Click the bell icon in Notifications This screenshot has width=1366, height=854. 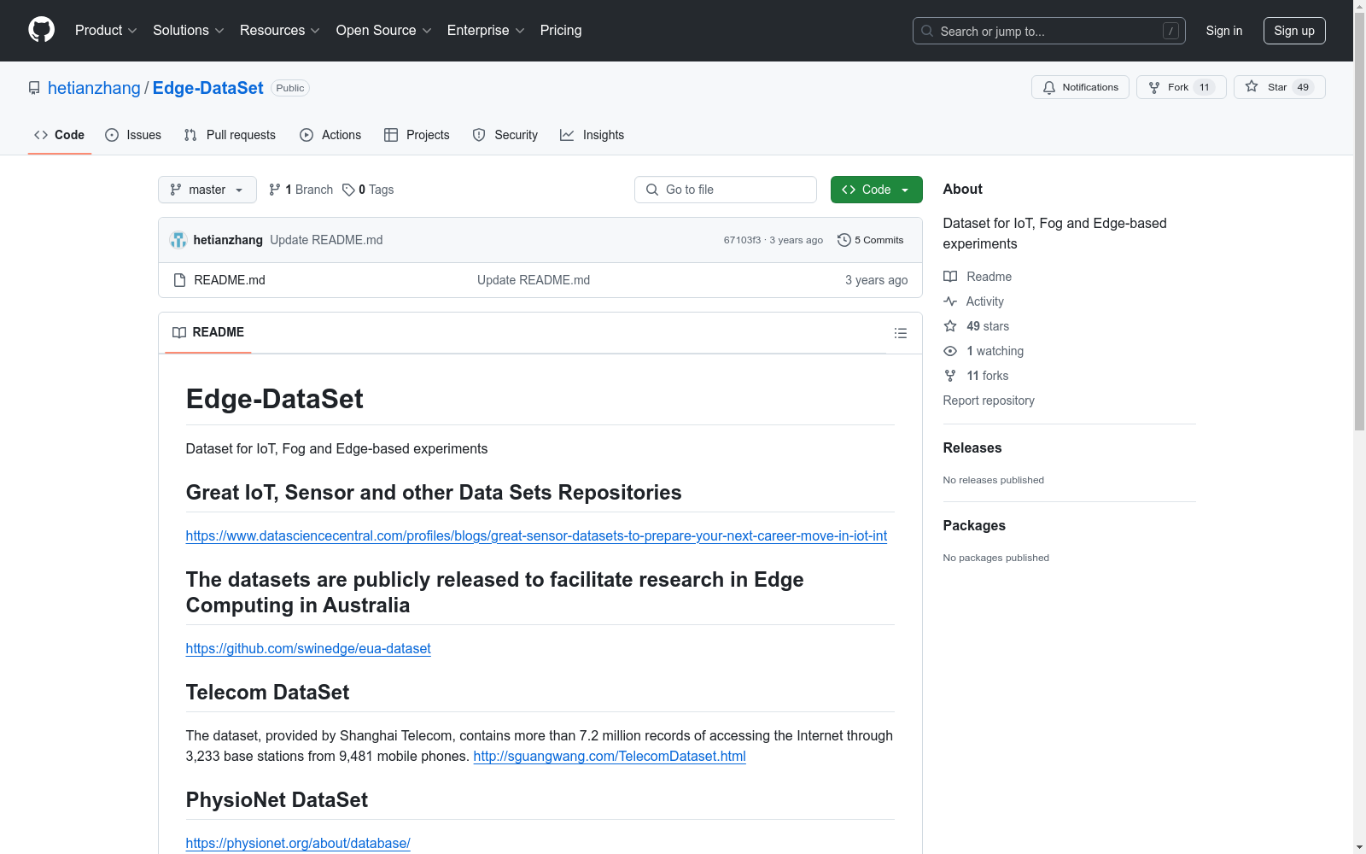tap(1049, 87)
